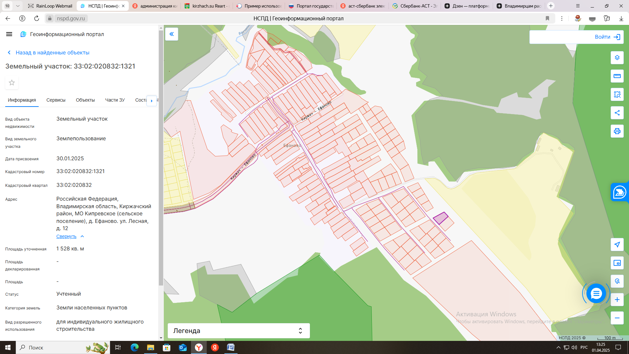Collapse address via Свернуть

(x=67, y=236)
